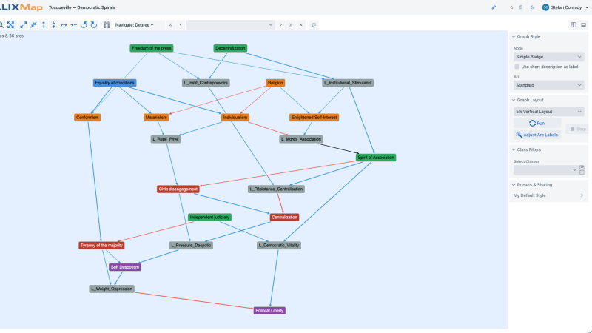This screenshot has width=592, height=333.
Task: Open the Simple Badge node style dropdown
Action: pos(548,57)
